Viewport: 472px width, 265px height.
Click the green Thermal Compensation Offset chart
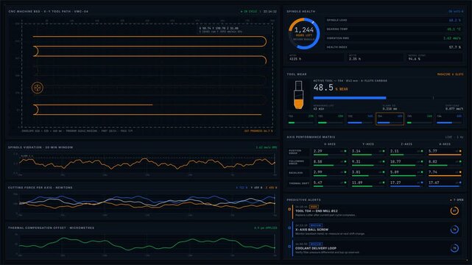pyautogui.click(x=147, y=244)
